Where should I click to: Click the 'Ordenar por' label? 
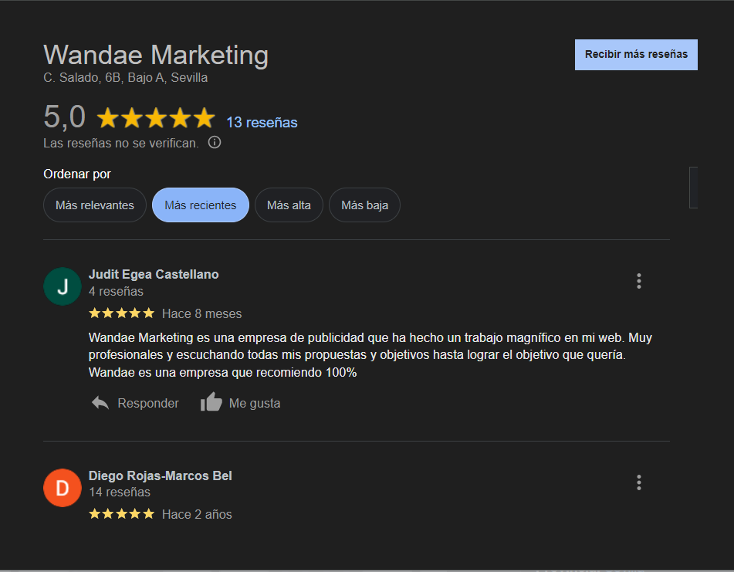click(x=77, y=174)
